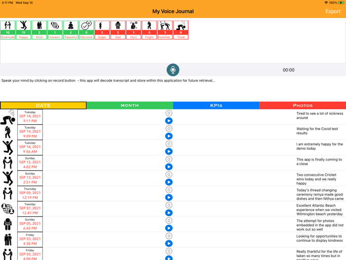The image size is (346, 260).
Task: Select the Connect emotion tile
Action: (x=55, y=30)
